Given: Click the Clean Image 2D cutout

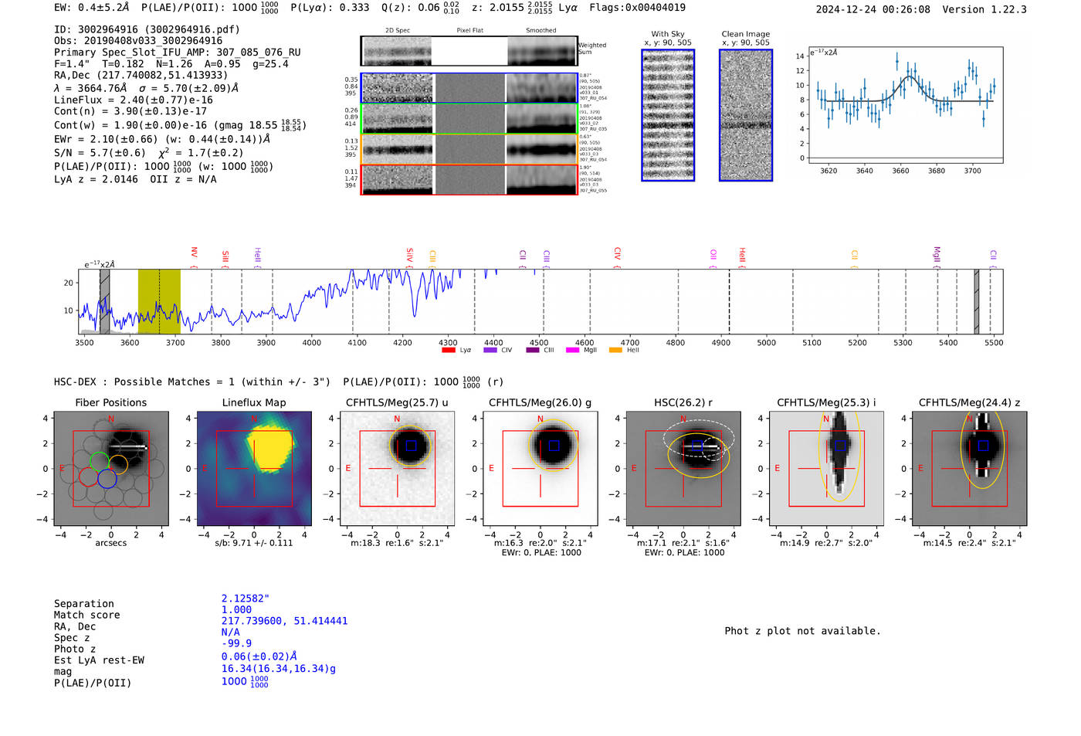Looking at the screenshot, I should tap(746, 115).
